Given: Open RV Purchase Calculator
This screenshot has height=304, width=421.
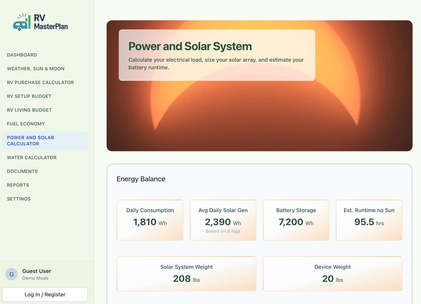Looking at the screenshot, I should click(x=40, y=82).
